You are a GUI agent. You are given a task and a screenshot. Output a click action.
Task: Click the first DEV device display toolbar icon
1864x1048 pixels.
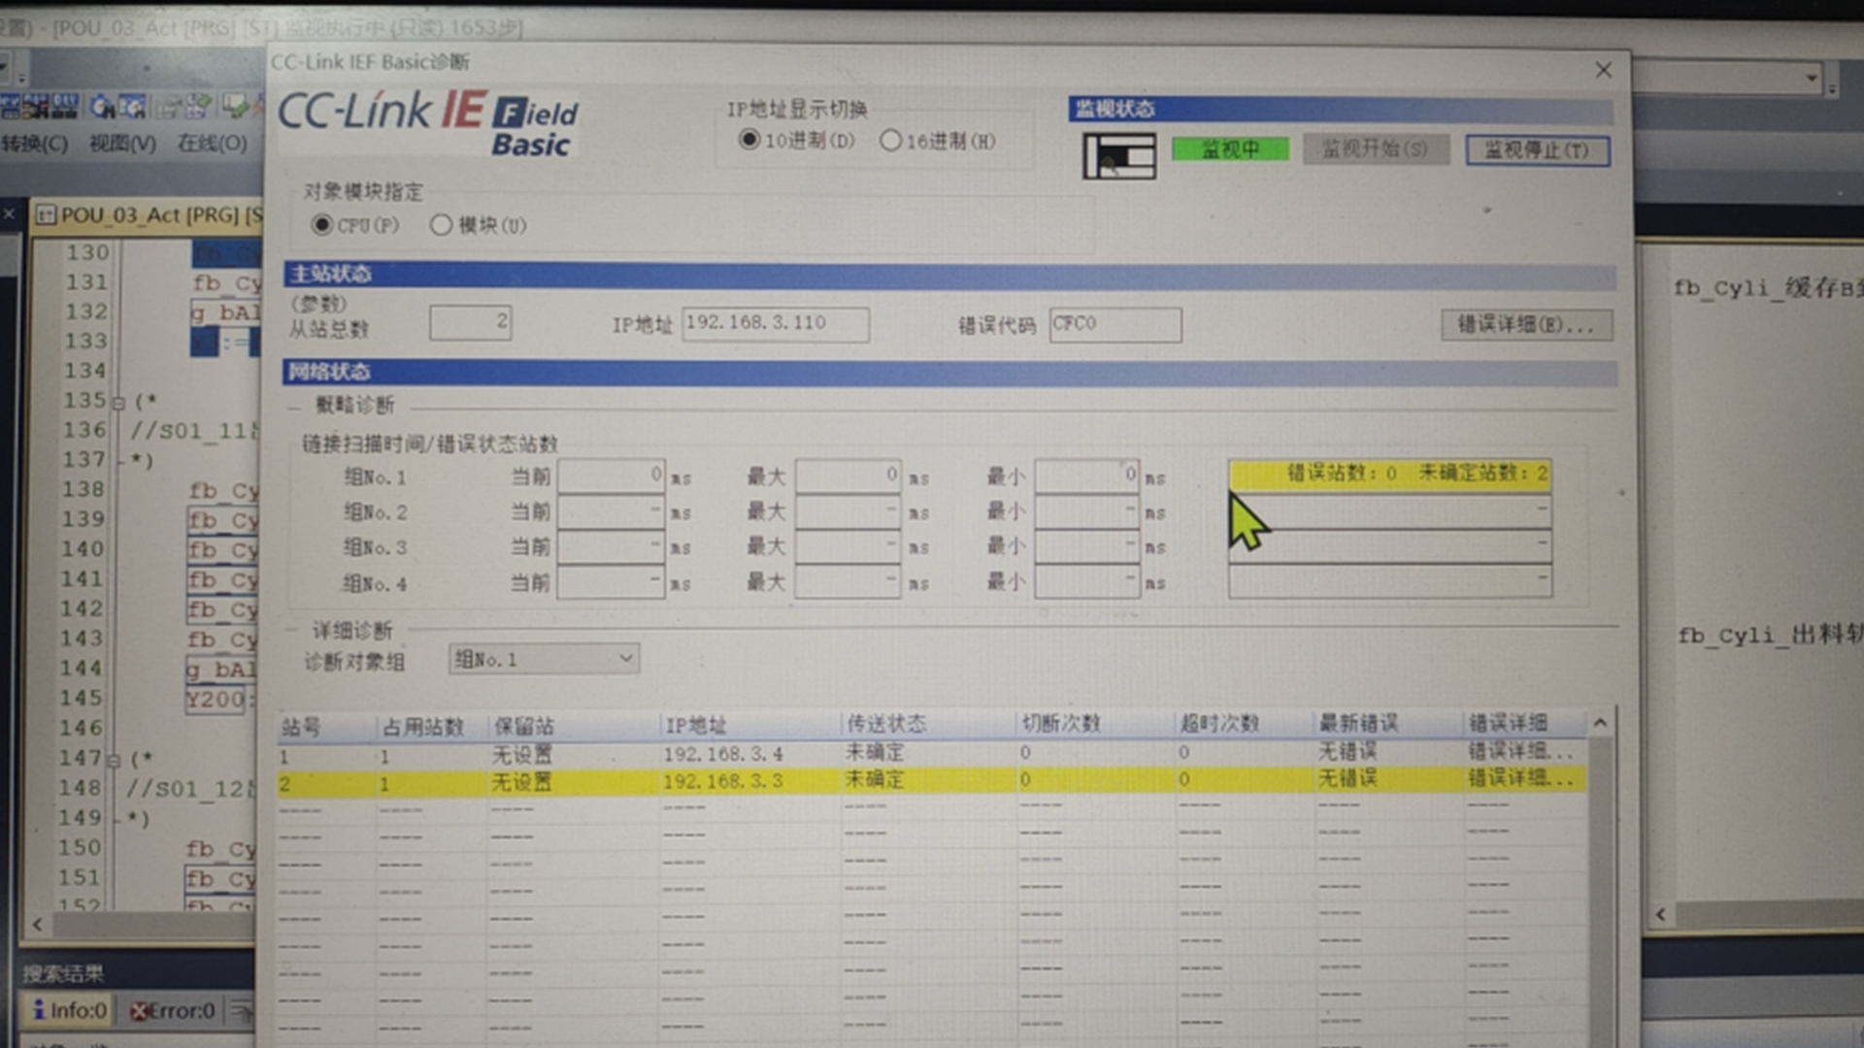coord(10,107)
